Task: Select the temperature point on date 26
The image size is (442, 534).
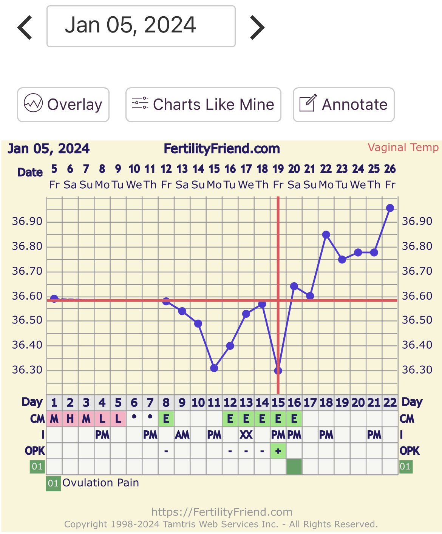Action: [x=390, y=208]
